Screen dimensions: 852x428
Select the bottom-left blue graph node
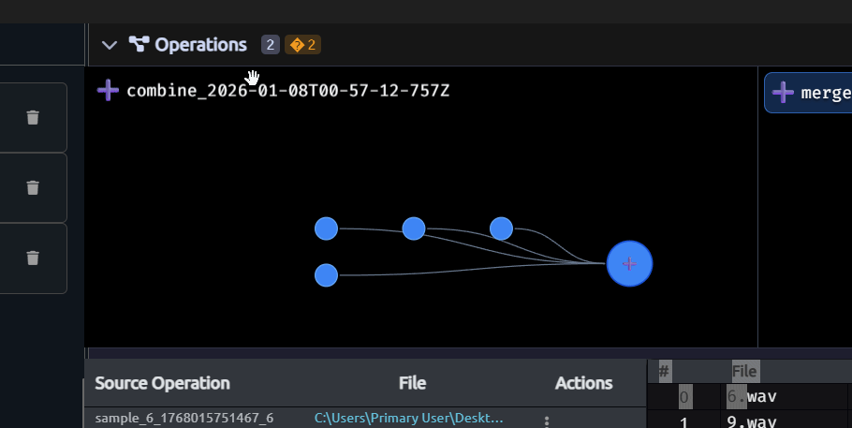pyautogui.click(x=326, y=275)
